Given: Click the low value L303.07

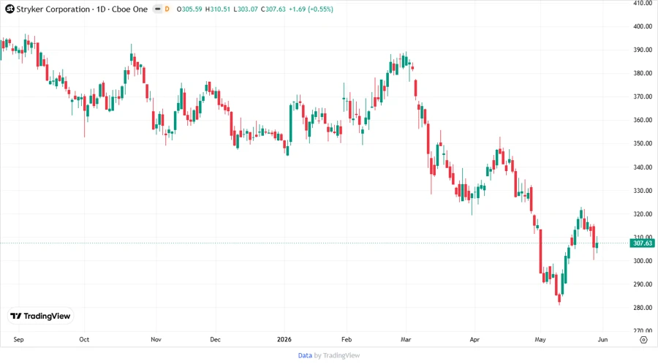Looking at the screenshot, I should coord(246,9).
